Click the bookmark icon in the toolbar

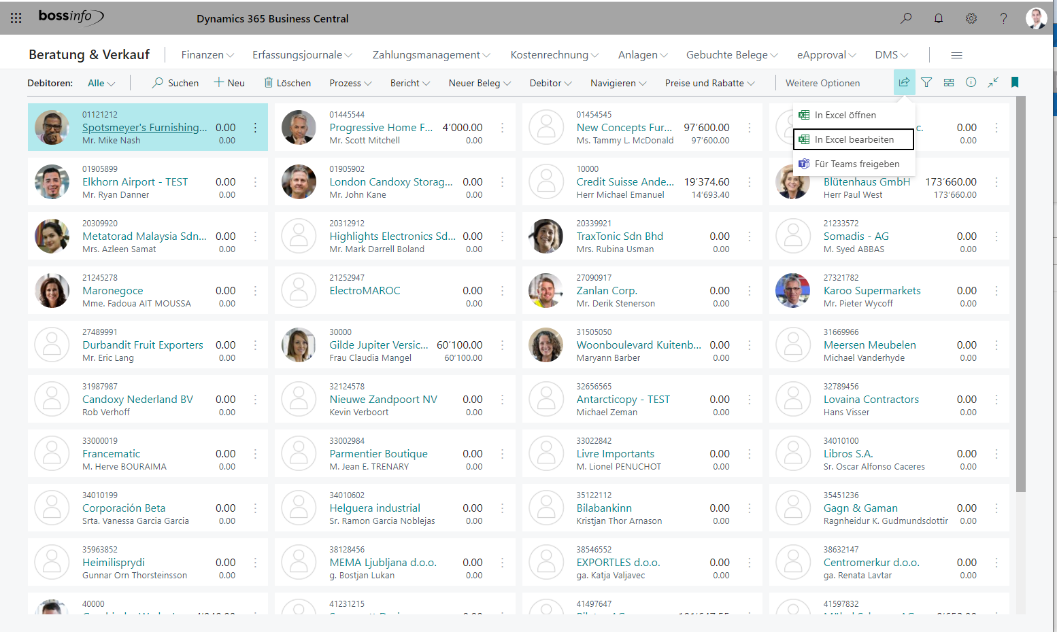click(1014, 82)
